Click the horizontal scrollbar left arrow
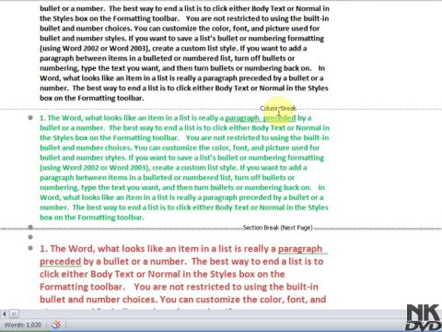Viewport: 442px width, 332px height. point(5,314)
